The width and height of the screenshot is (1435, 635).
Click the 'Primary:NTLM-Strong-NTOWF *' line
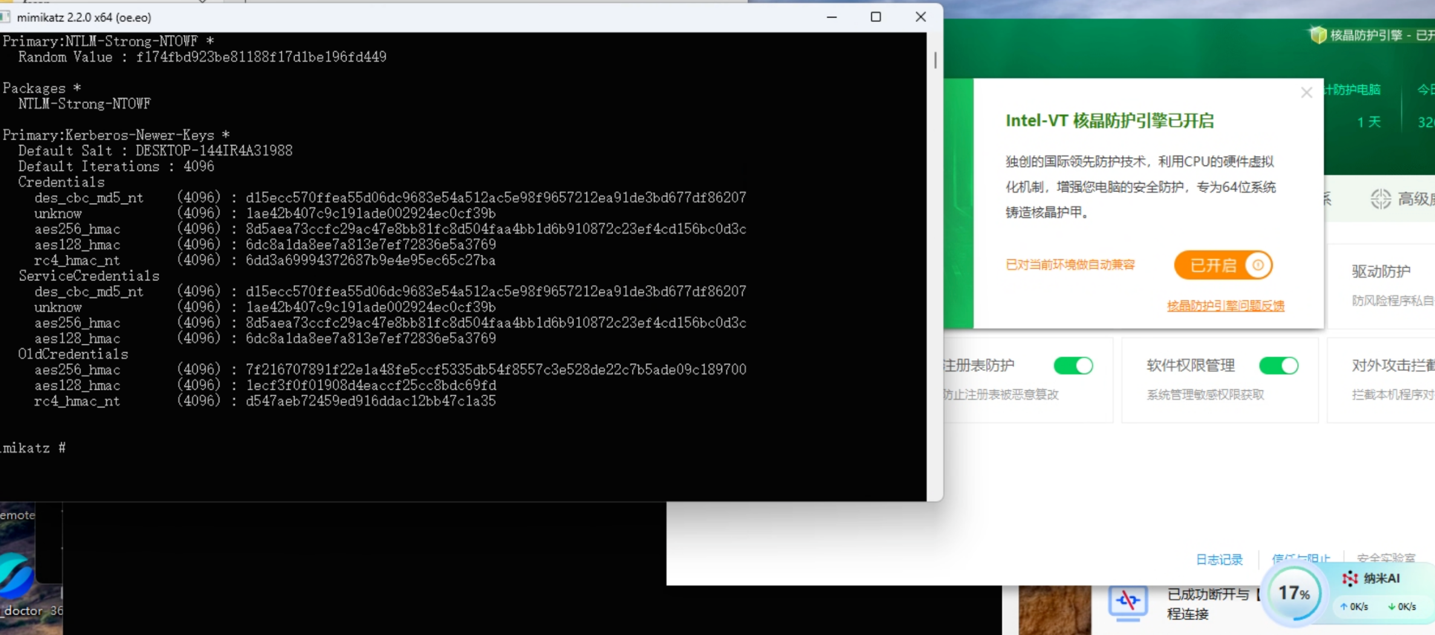point(108,41)
